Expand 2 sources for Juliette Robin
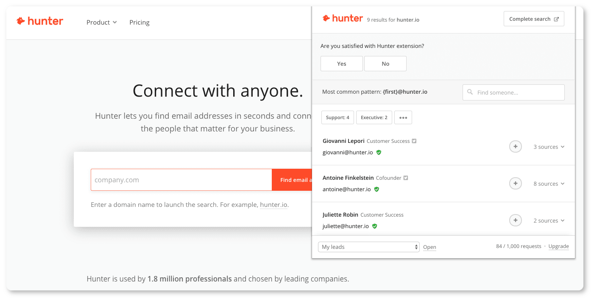Image resolution: width=594 pixels, height=301 pixels. click(549, 220)
